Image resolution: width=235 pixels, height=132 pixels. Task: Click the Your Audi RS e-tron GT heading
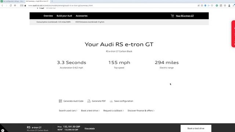point(119,44)
